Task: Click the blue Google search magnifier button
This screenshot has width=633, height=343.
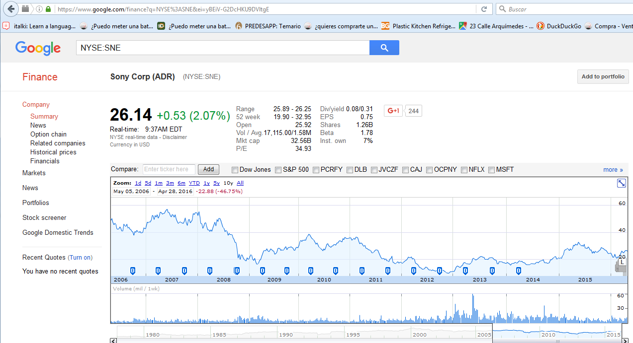Action: [x=384, y=48]
